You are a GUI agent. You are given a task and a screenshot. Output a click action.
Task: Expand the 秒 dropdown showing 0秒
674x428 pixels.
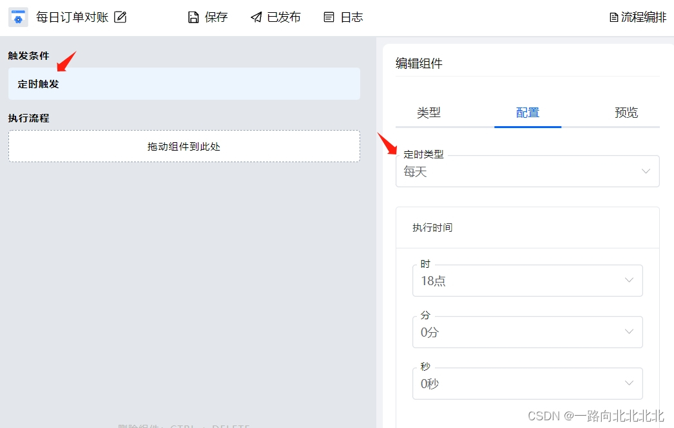527,384
